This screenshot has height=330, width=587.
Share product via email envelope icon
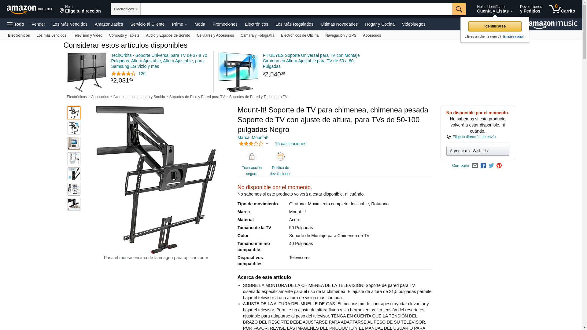pyautogui.click(x=475, y=166)
